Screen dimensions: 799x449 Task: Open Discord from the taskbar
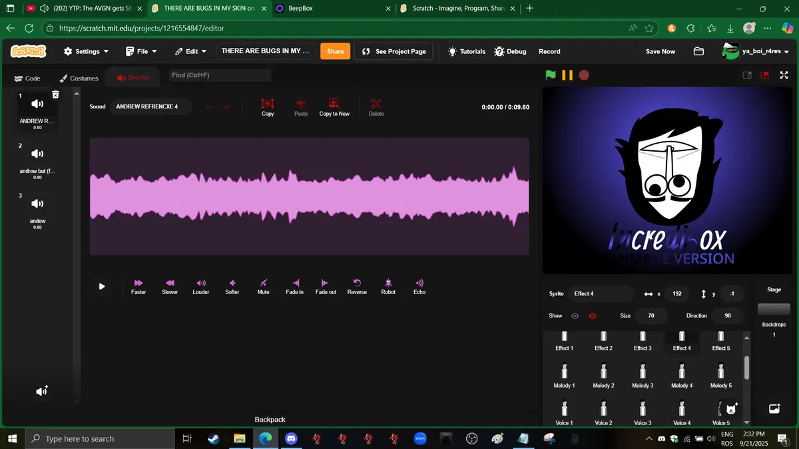point(291,439)
